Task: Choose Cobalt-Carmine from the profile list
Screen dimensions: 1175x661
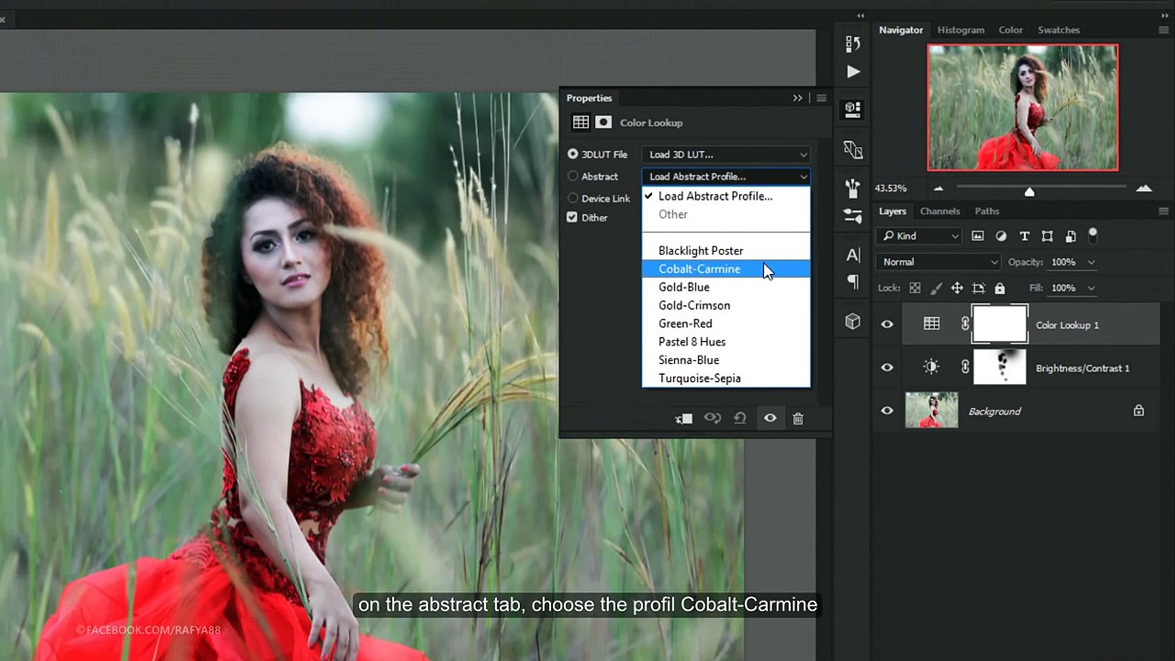Action: (699, 269)
